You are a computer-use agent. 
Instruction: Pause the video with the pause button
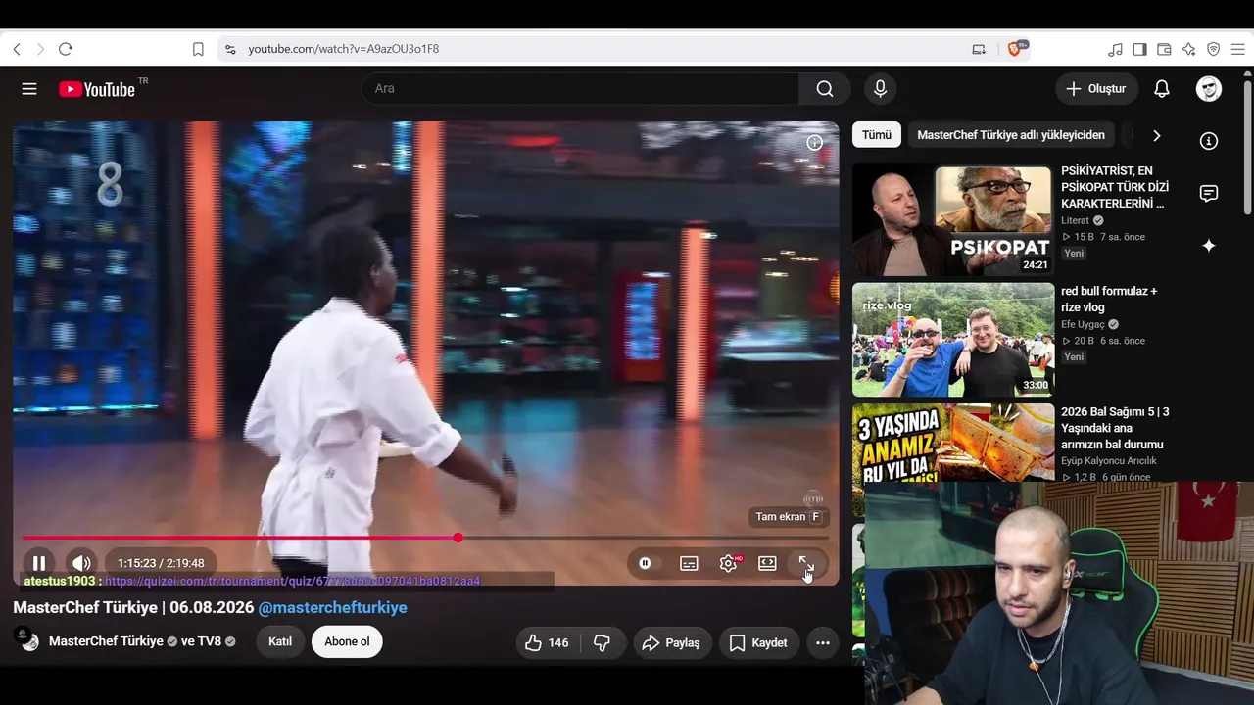click(x=39, y=563)
